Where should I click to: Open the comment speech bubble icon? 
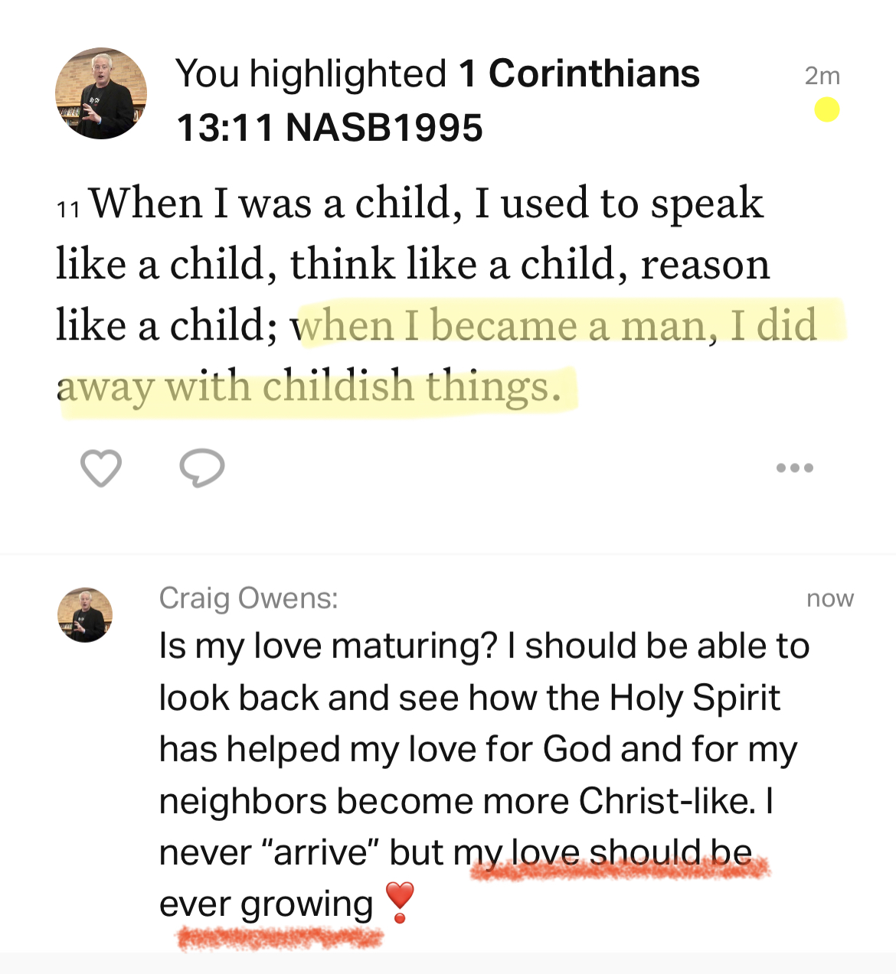tap(201, 467)
